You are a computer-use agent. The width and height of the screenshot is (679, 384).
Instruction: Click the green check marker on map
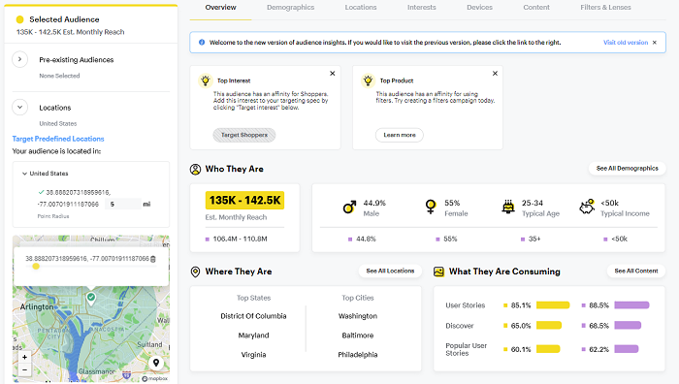pos(91,298)
